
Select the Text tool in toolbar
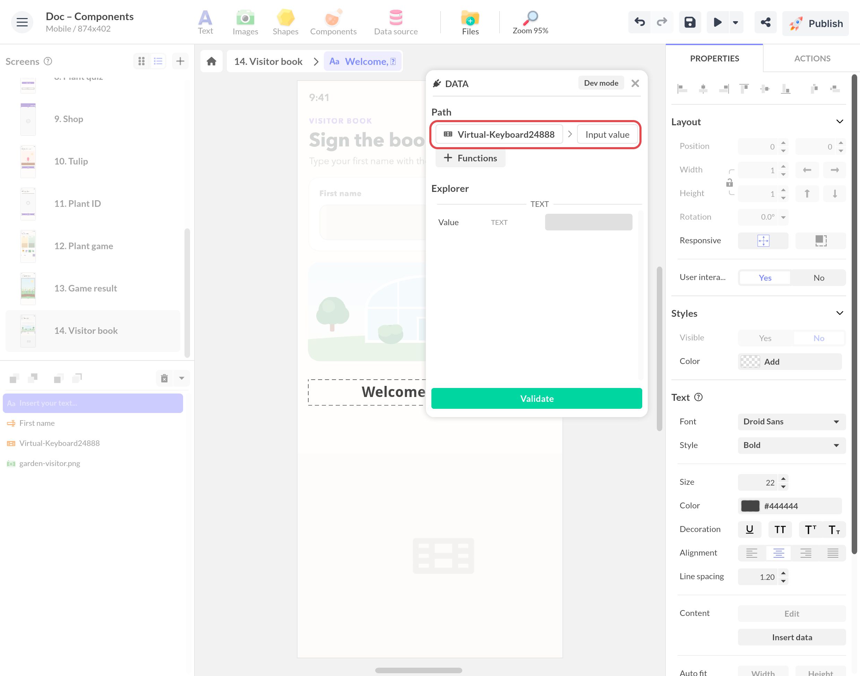tap(205, 23)
